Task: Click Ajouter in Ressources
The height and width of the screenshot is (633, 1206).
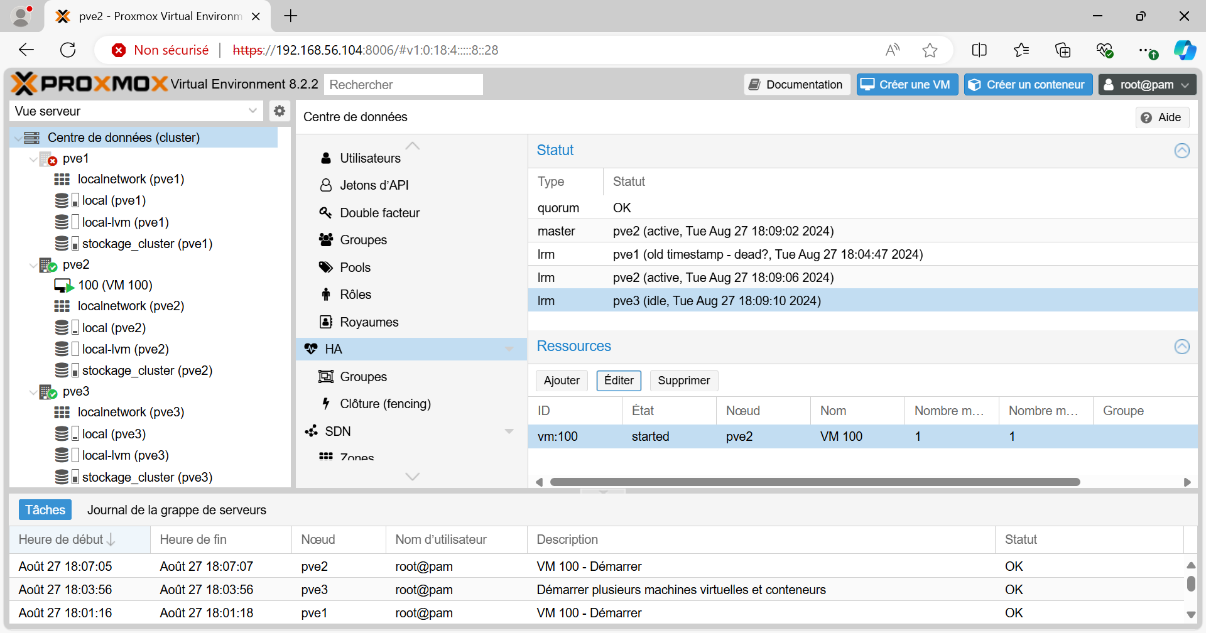Action: (562, 381)
